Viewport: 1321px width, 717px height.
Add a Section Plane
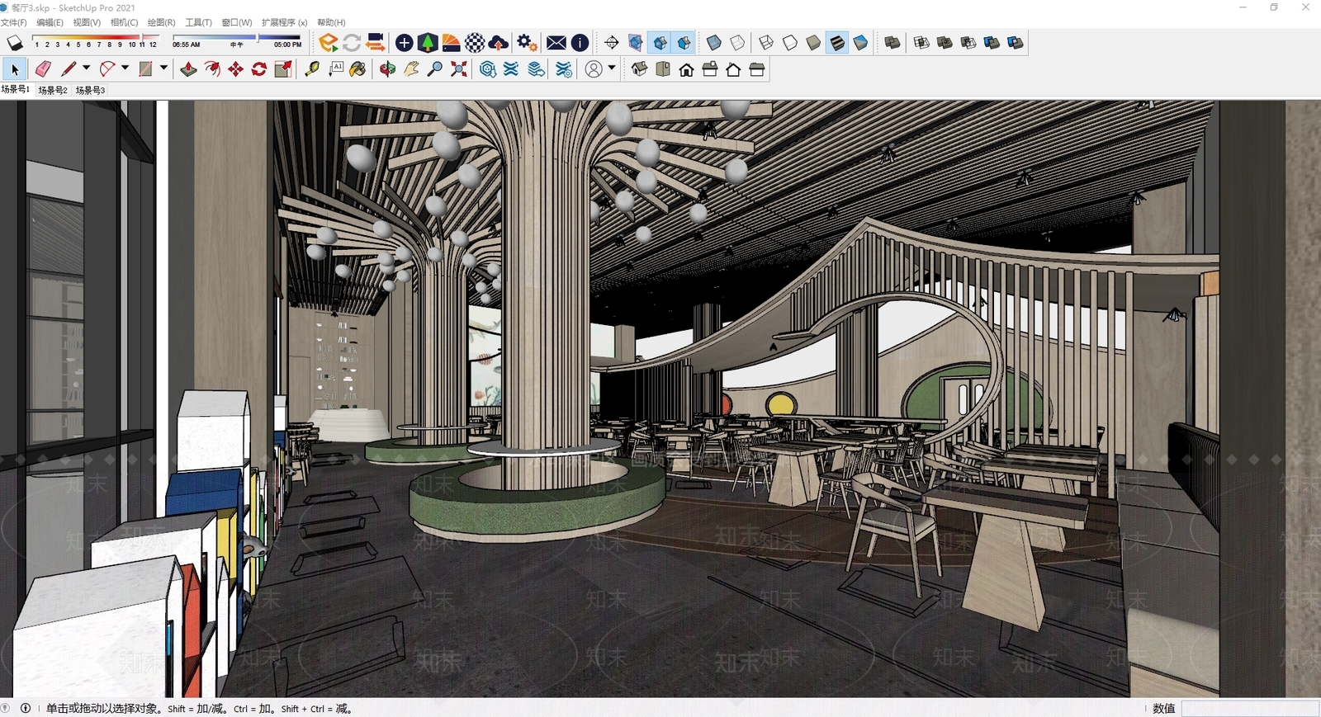click(612, 42)
